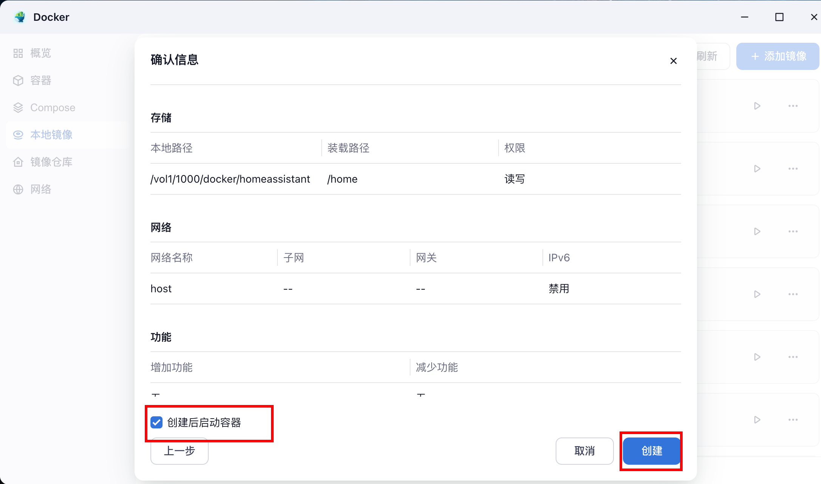Close the 确认信息 dialog
Viewport: 821px width, 484px height.
[x=673, y=61]
